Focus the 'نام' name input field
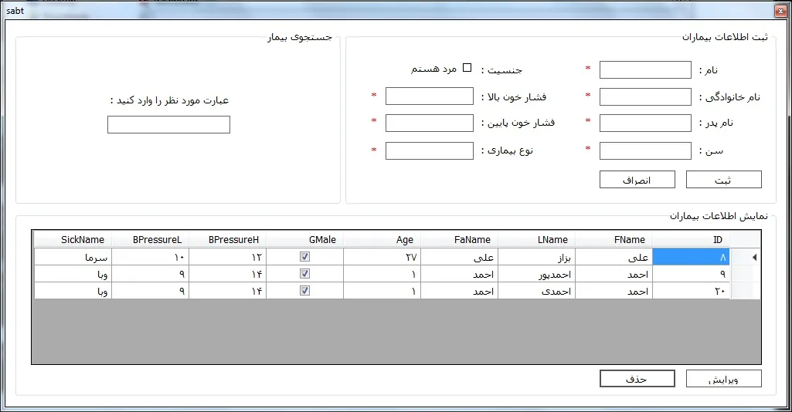 tap(645, 70)
